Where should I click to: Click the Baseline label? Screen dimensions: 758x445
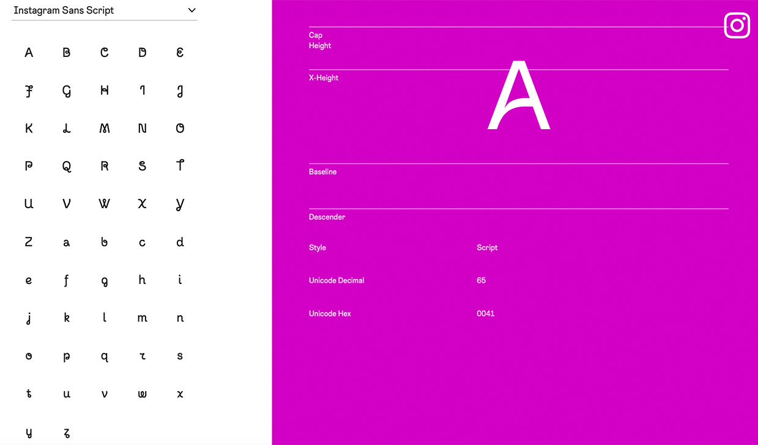(323, 172)
